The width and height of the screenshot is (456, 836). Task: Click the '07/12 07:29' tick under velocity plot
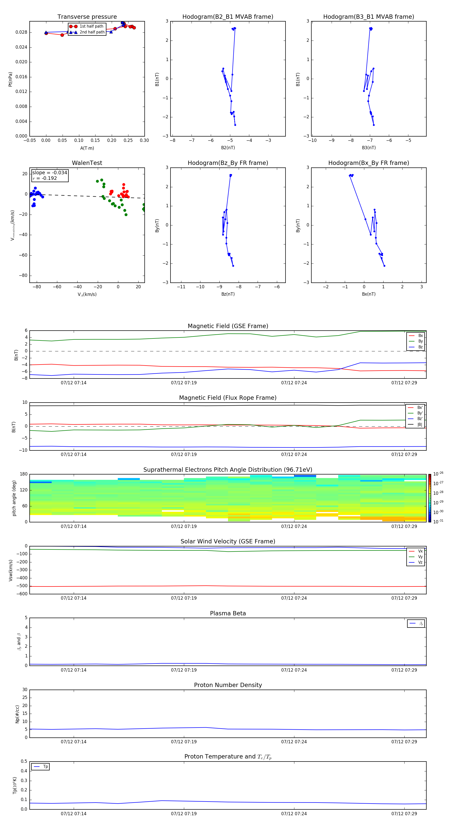click(404, 598)
